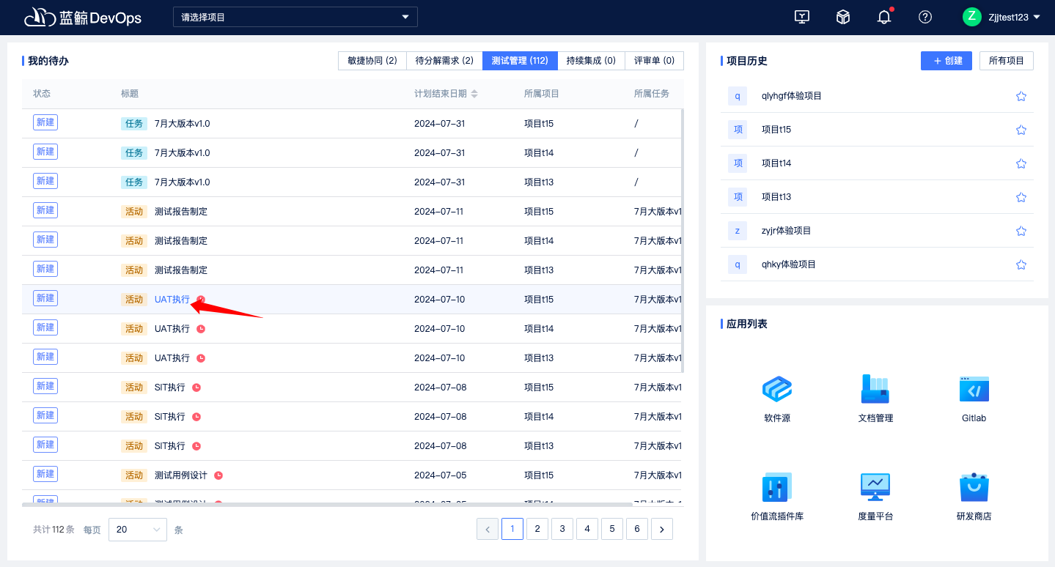
Task: Open the Gitlab application
Action: tap(974, 399)
